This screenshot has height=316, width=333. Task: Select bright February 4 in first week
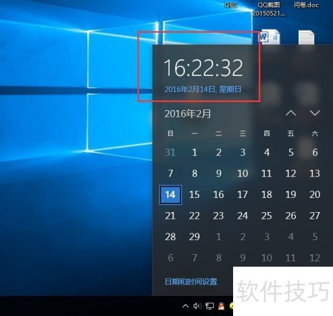tap(266, 153)
